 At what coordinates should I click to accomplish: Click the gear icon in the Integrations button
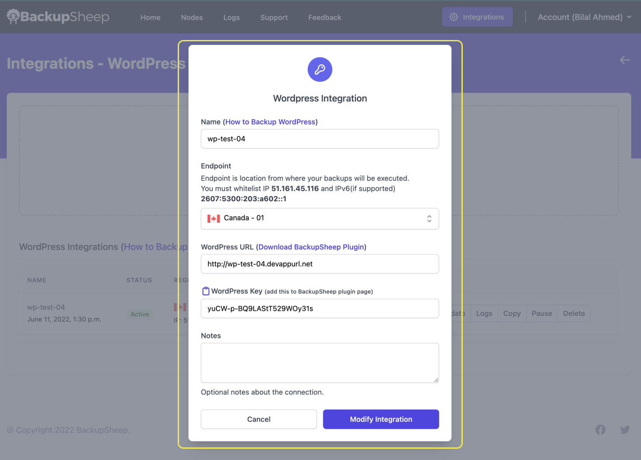[x=454, y=17]
